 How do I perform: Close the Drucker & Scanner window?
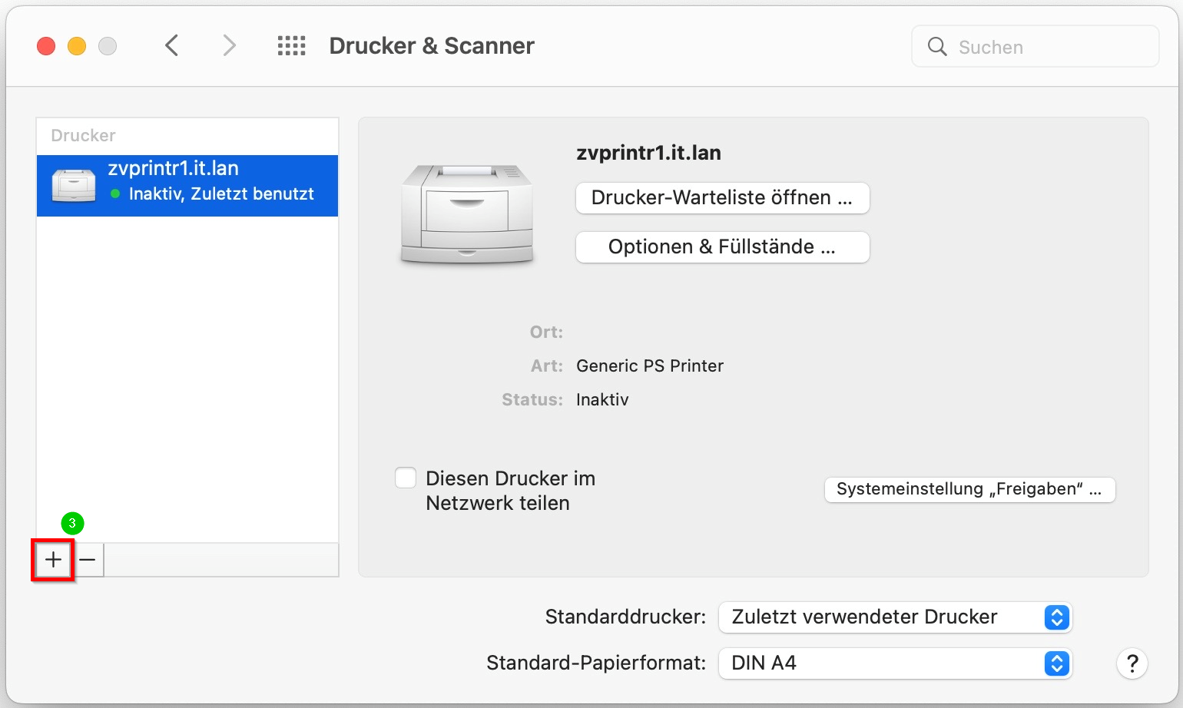pyautogui.click(x=46, y=47)
